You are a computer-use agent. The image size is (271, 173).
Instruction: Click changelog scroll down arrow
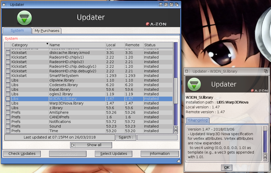tap(265, 159)
